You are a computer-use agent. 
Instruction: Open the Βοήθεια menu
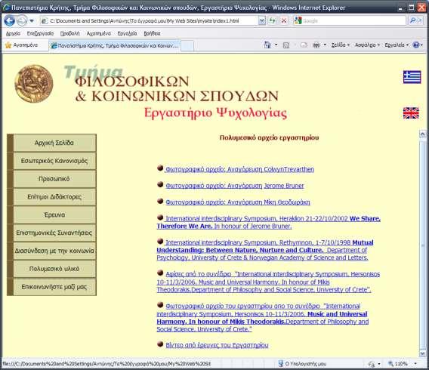point(152,33)
